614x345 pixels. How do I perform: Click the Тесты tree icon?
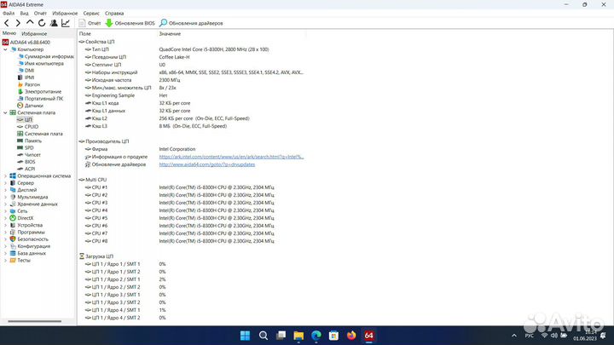click(x=13, y=261)
